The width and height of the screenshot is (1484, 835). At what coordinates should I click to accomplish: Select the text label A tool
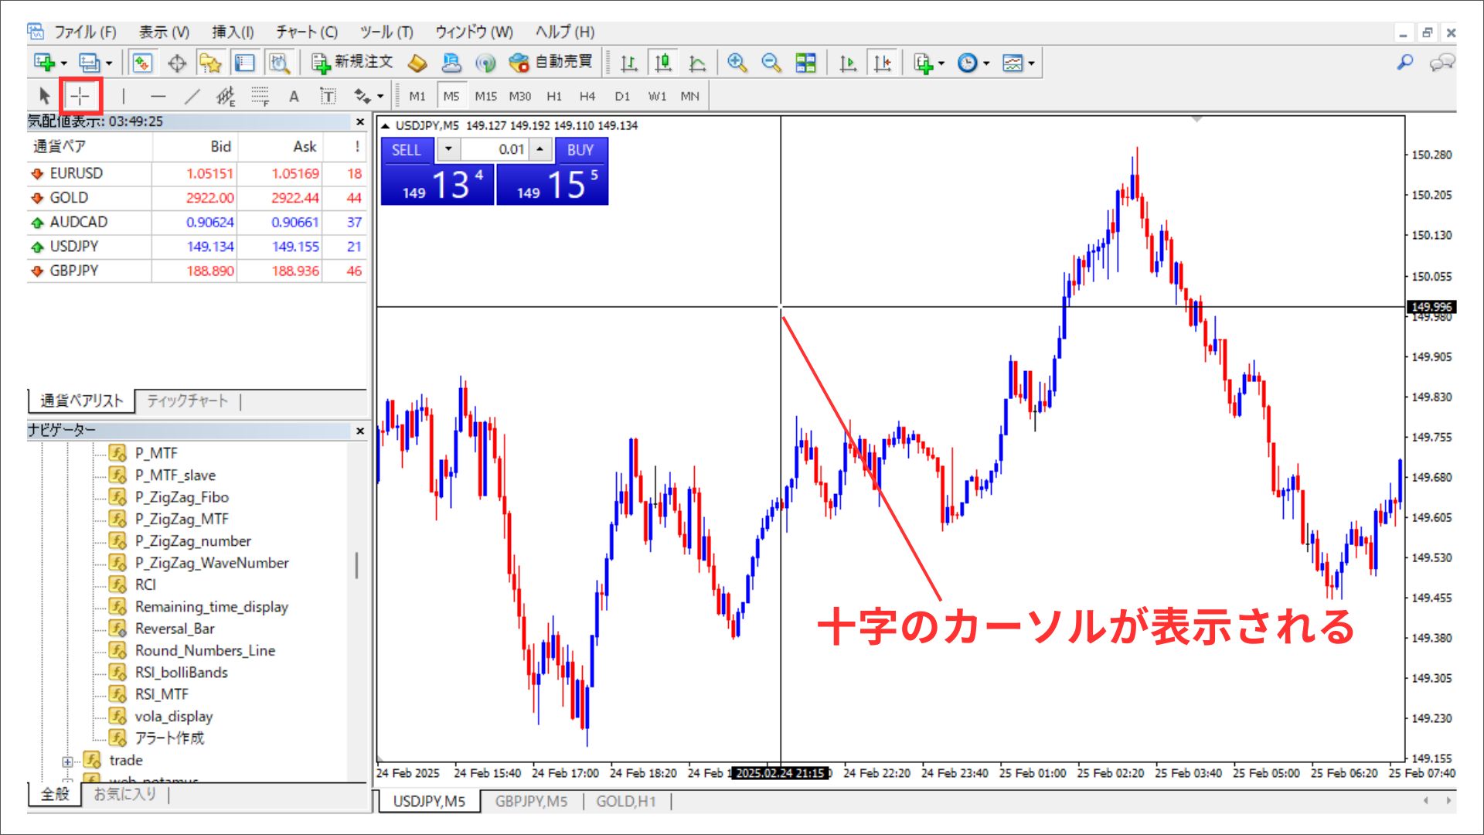[x=294, y=97]
